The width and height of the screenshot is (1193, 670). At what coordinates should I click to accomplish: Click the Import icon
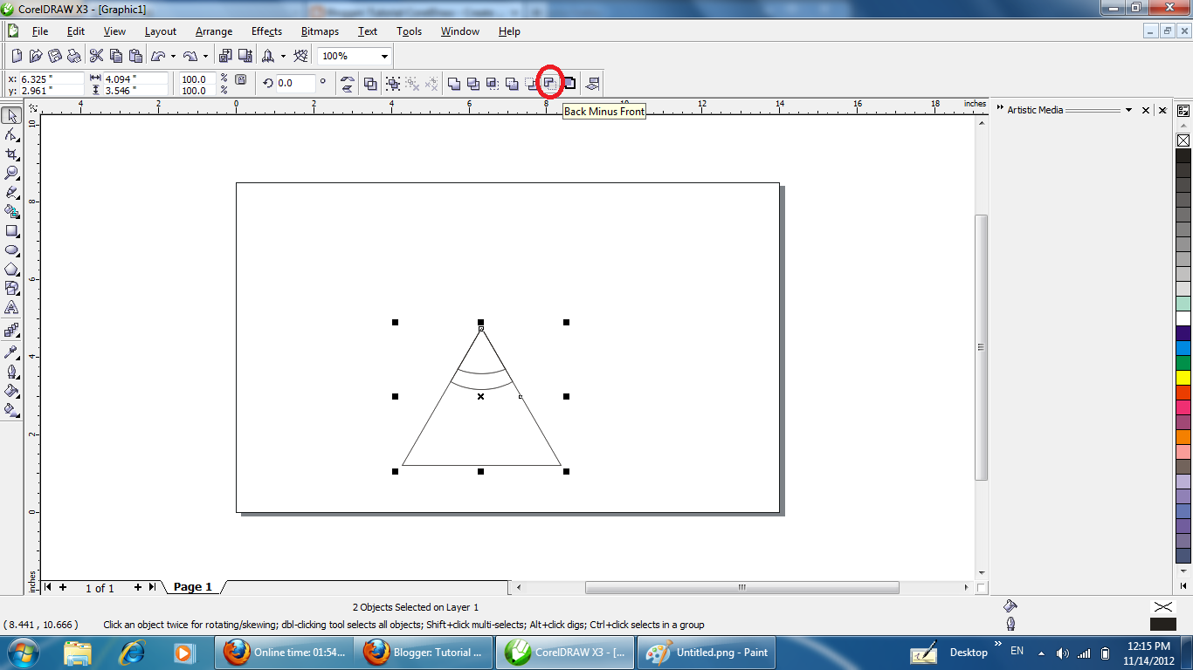(x=224, y=56)
